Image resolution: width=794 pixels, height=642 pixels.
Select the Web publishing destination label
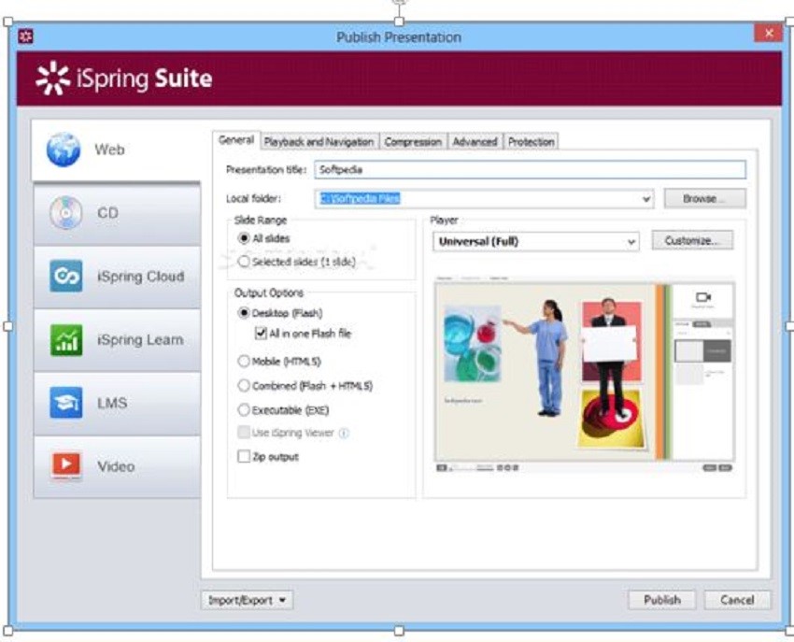109,150
